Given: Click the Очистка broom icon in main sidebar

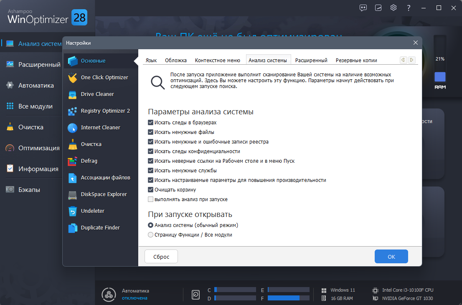Looking at the screenshot, I should pos(10,127).
